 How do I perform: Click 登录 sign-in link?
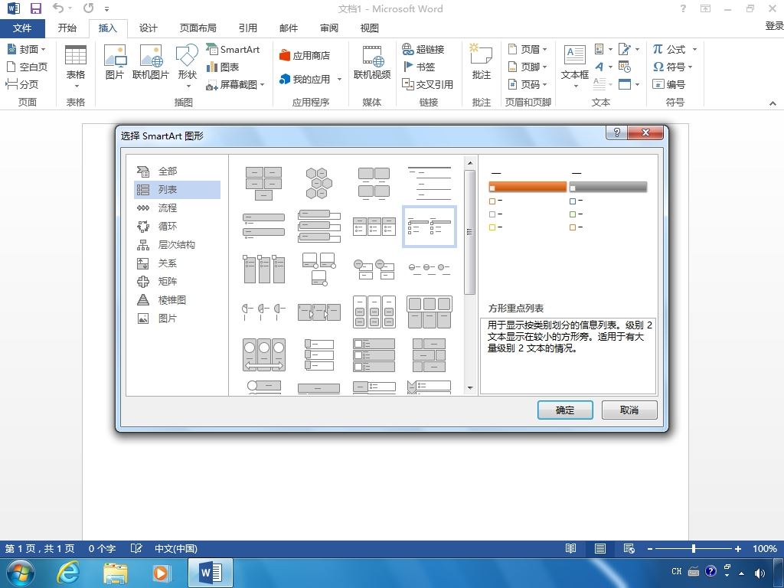pos(775,25)
